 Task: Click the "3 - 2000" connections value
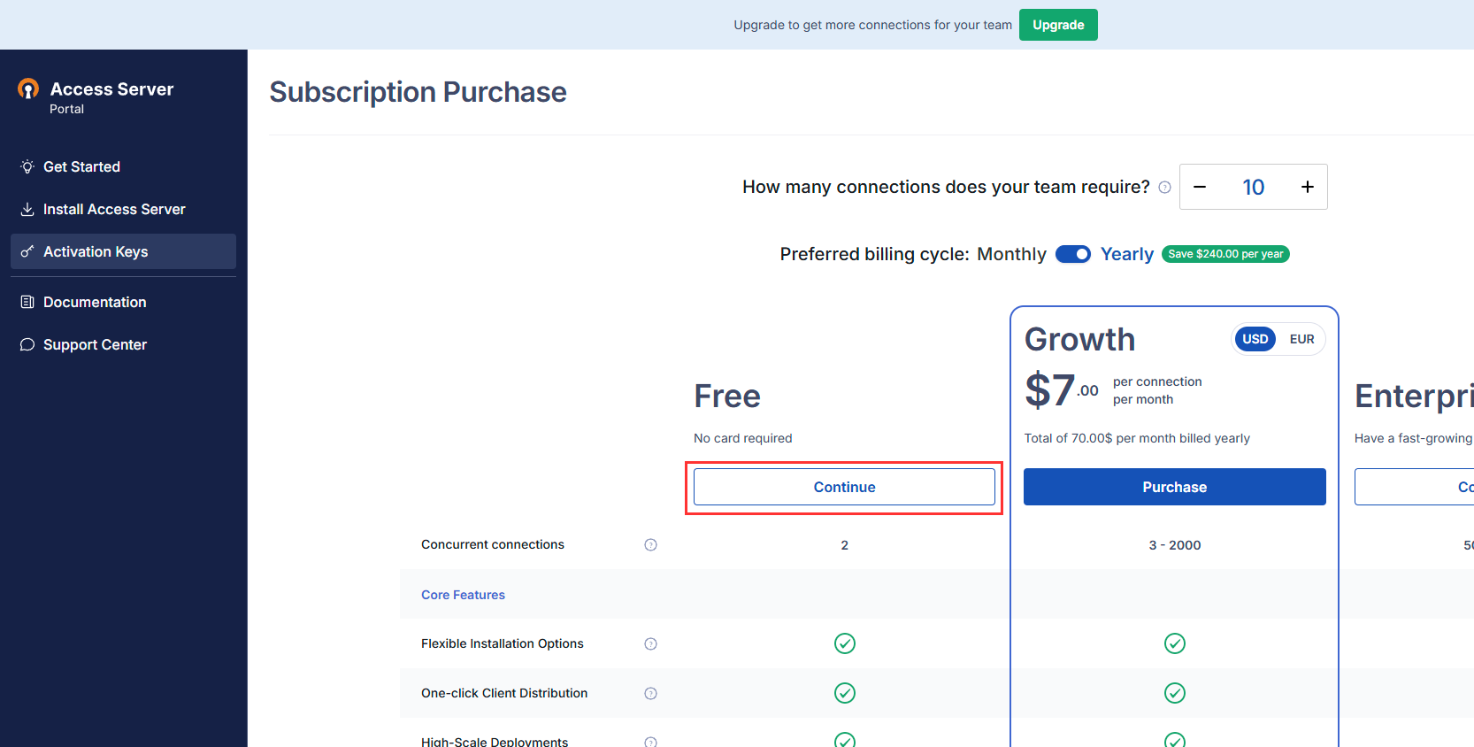point(1175,545)
